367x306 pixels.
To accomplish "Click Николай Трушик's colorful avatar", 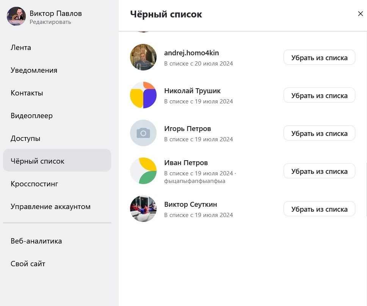I will tap(143, 95).
